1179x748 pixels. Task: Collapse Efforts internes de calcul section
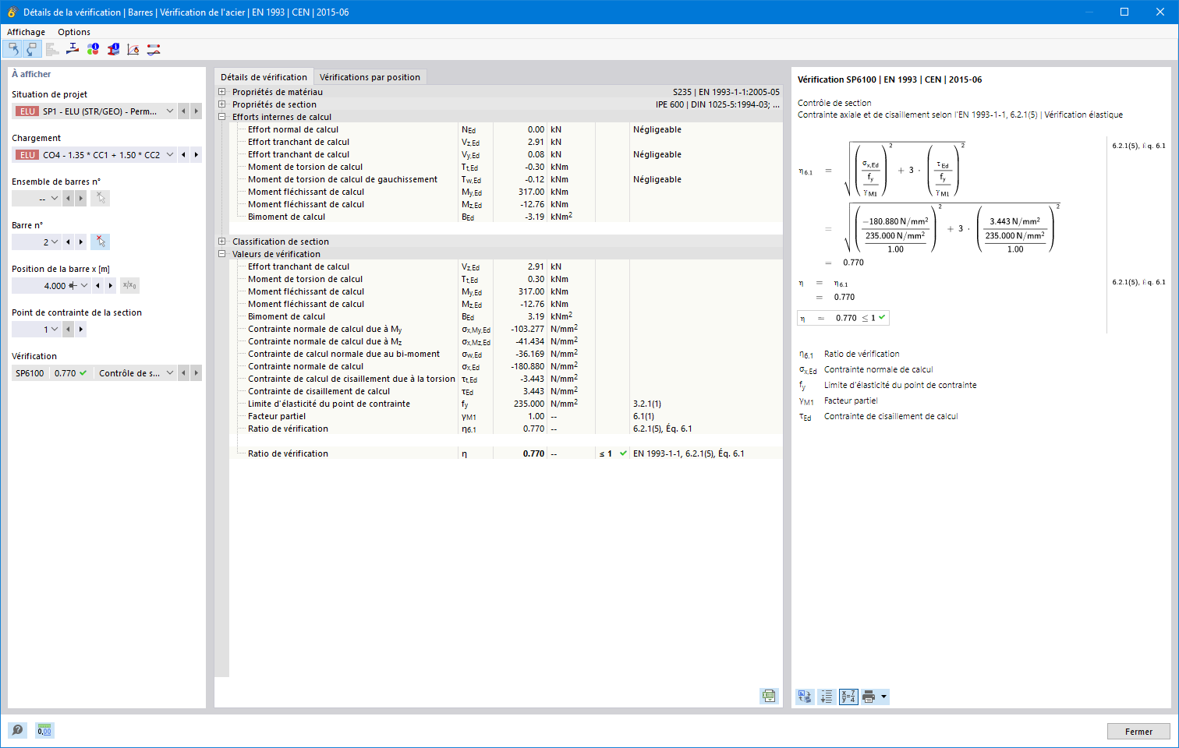[x=221, y=117]
